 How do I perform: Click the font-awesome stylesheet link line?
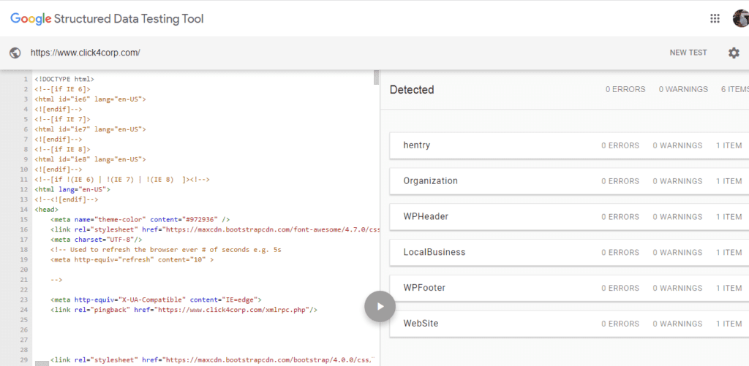click(215, 229)
